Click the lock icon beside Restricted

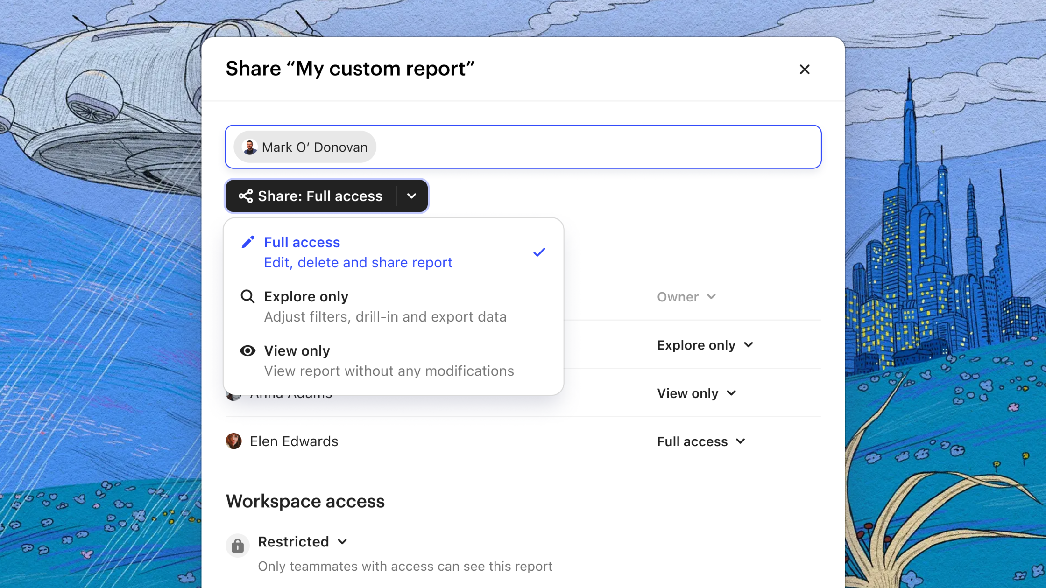pyautogui.click(x=238, y=545)
